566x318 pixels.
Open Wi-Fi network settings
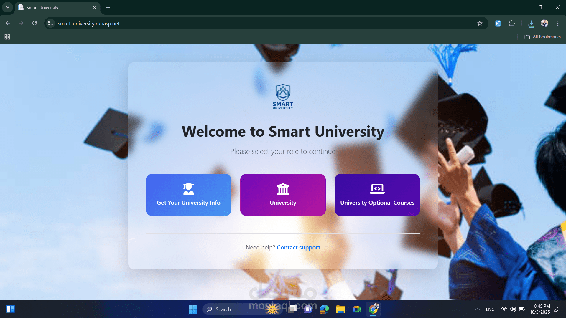click(x=504, y=309)
